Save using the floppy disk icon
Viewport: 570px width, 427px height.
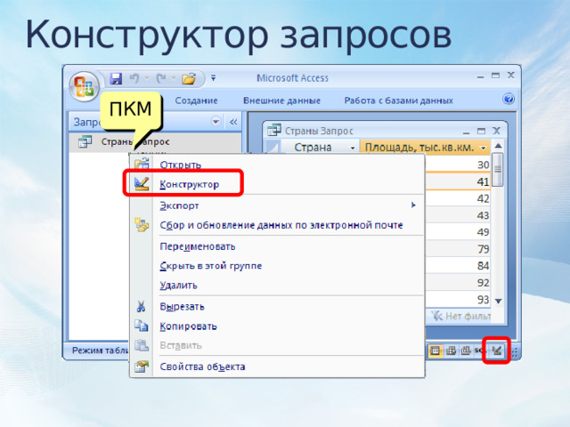[x=116, y=78]
